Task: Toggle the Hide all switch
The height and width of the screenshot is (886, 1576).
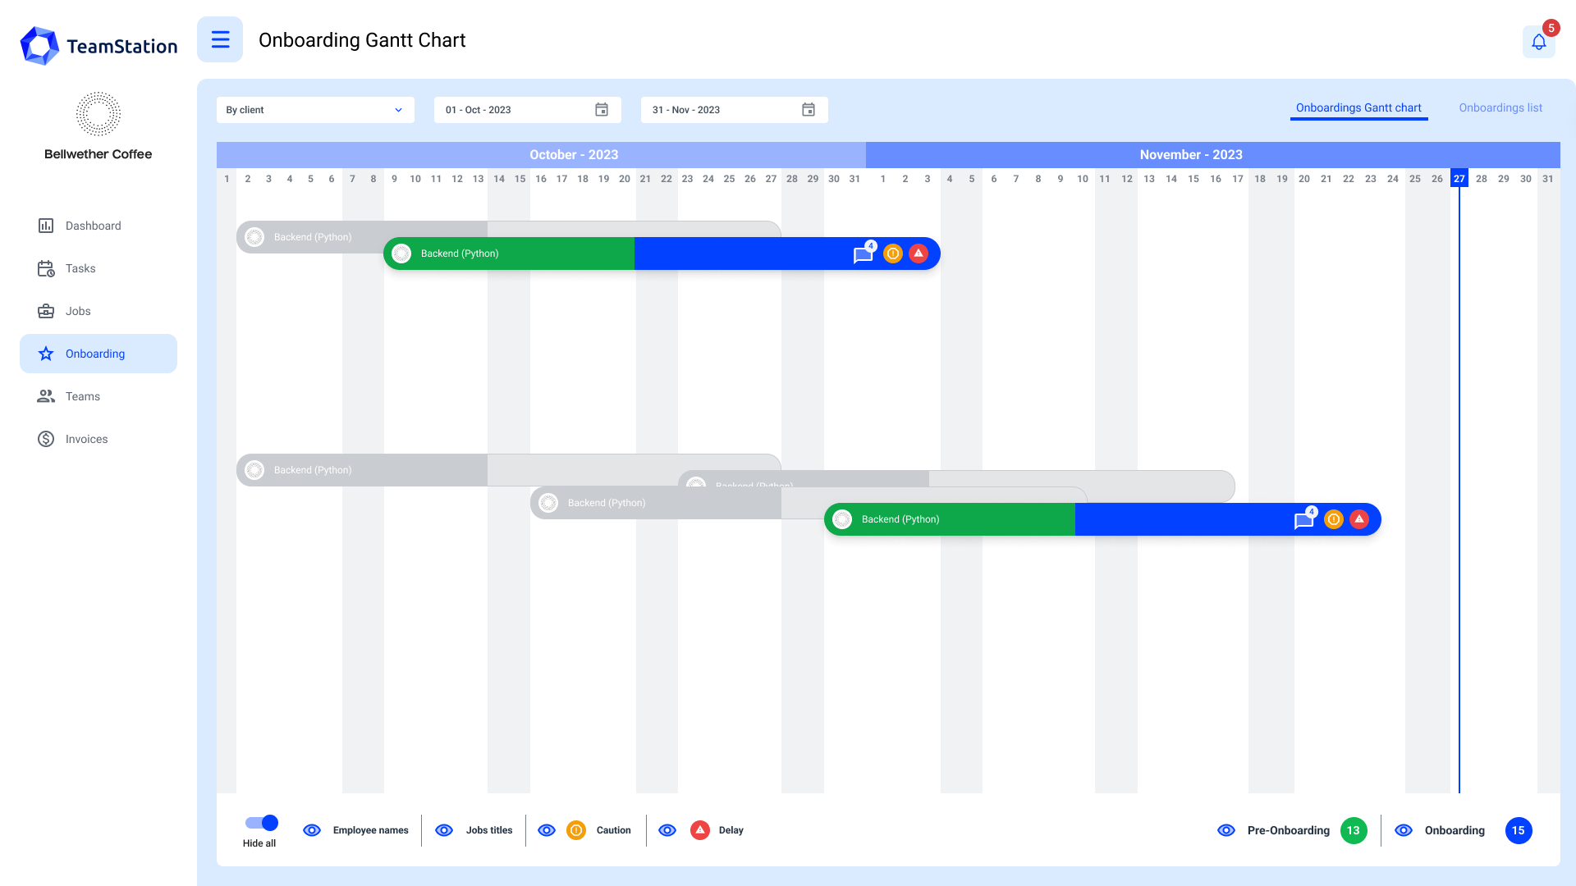Action: [262, 823]
